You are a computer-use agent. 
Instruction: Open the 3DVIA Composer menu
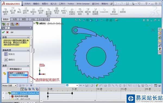point(83,4)
